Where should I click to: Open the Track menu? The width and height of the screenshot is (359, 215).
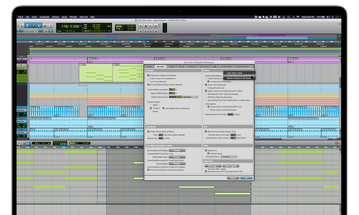coord(20,17)
